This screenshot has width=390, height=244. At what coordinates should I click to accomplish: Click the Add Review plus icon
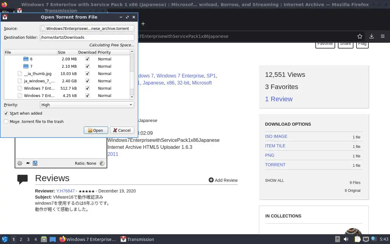[211, 180]
